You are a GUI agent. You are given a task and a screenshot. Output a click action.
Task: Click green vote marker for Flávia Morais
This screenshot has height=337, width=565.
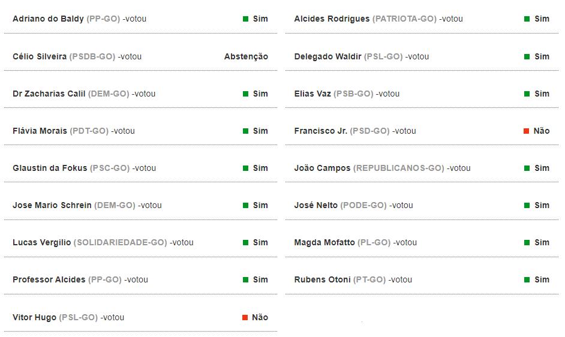[x=246, y=131]
